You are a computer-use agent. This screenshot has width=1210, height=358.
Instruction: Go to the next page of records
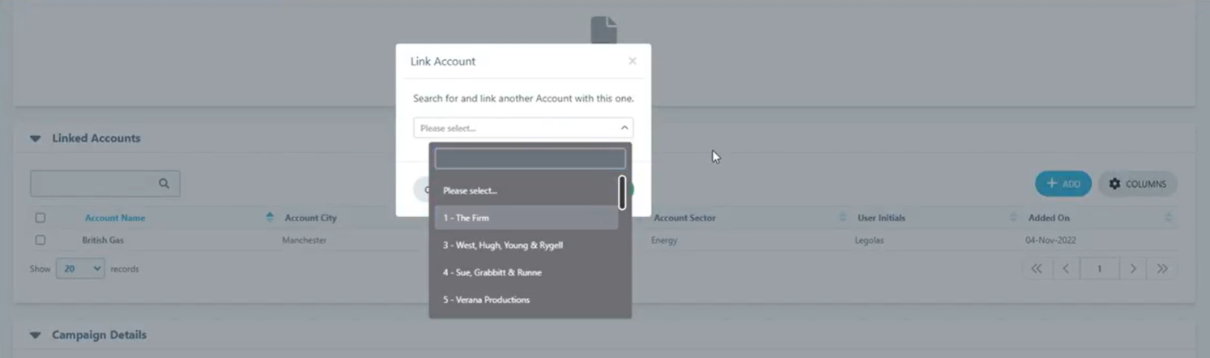pyautogui.click(x=1133, y=269)
